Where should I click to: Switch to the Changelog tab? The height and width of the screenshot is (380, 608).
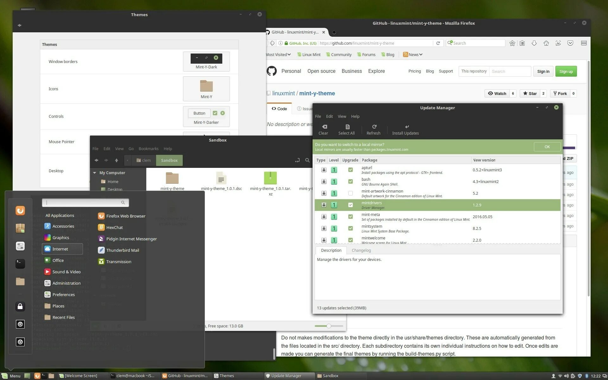(361, 250)
